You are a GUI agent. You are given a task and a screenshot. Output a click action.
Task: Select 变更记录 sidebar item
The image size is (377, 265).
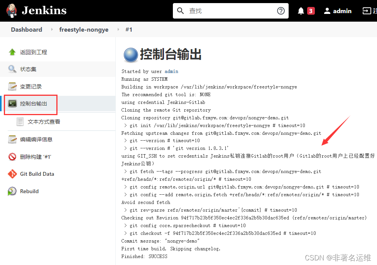coord(31,87)
